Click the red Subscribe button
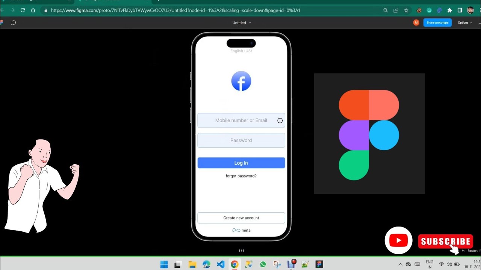 (445, 241)
